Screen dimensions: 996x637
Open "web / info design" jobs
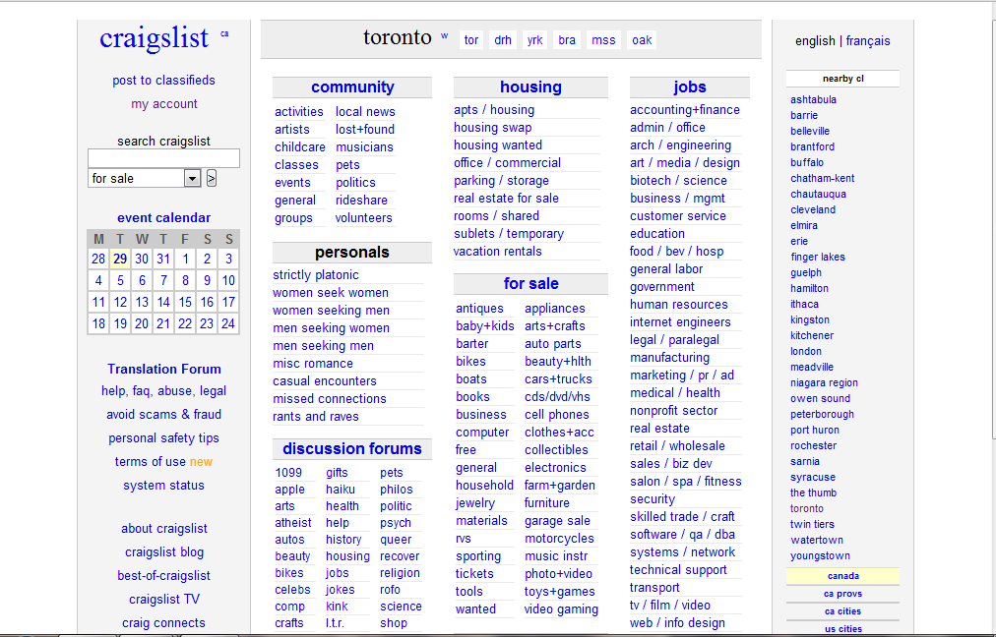click(677, 623)
